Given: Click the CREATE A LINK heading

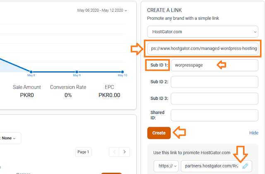Looking at the screenshot, I should point(164,10).
